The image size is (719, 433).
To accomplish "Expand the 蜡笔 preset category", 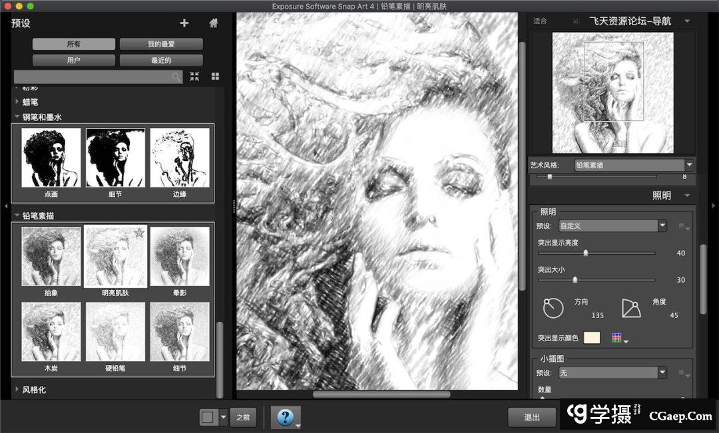I will [x=31, y=102].
